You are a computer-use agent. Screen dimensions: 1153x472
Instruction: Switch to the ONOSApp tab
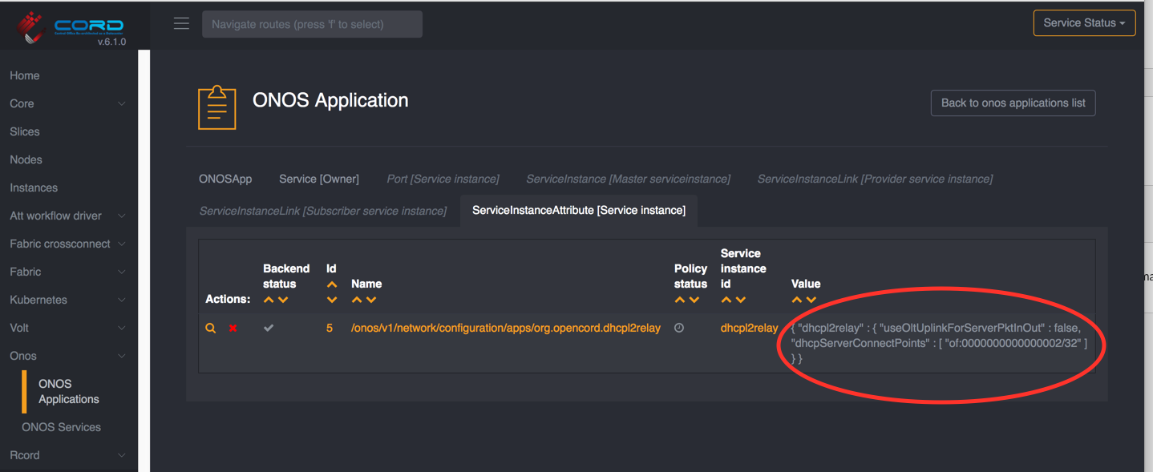[x=225, y=179]
